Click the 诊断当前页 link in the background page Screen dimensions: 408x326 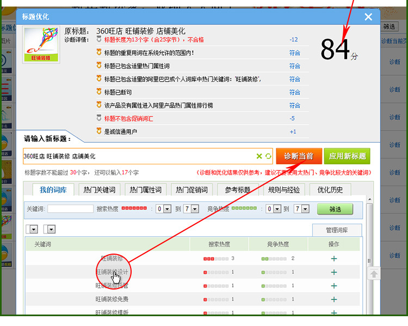pos(394,41)
